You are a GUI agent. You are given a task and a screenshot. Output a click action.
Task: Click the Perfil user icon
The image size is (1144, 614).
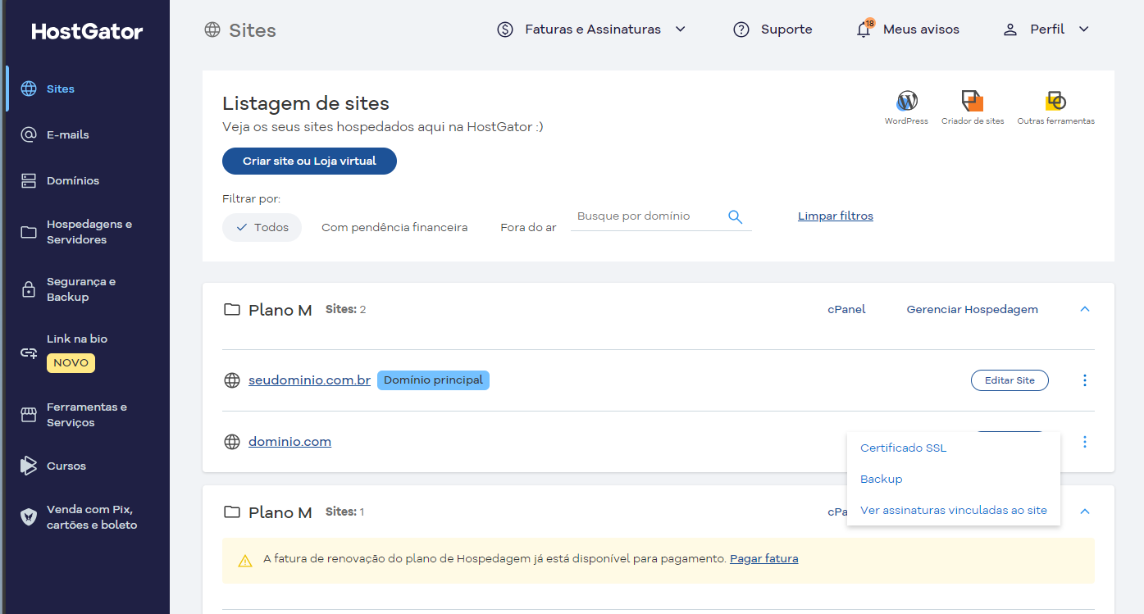[x=1010, y=30]
